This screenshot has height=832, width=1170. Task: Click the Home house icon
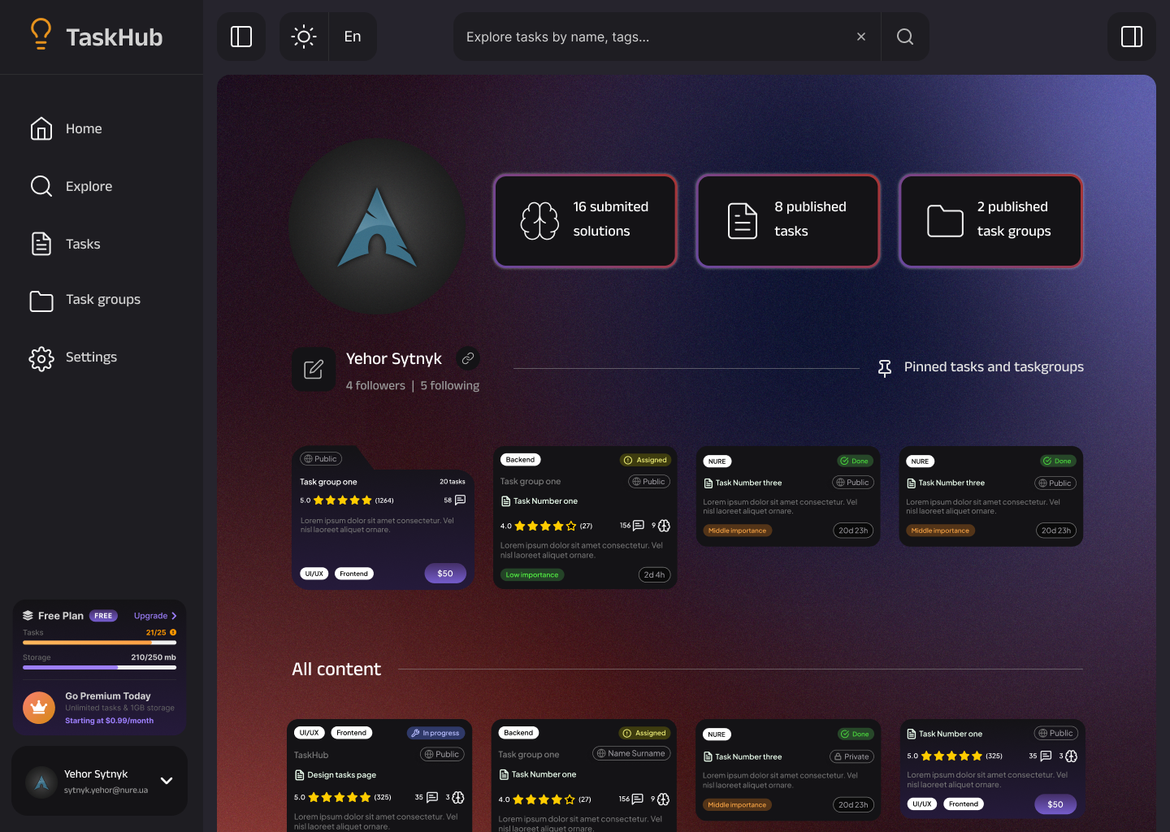pos(41,128)
